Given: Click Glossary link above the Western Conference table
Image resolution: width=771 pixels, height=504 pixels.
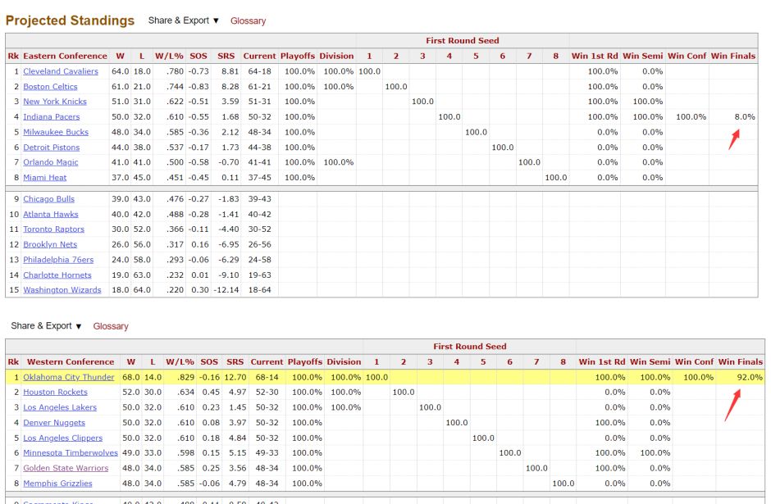Looking at the screenshot, I should click(x=111, y=326).
